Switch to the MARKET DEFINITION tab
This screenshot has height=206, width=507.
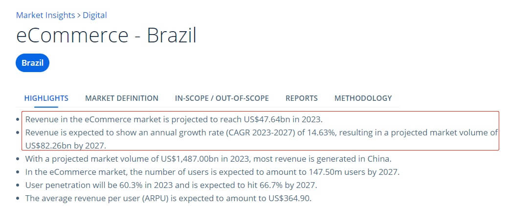pyautogui.click(x=122, y=98)
